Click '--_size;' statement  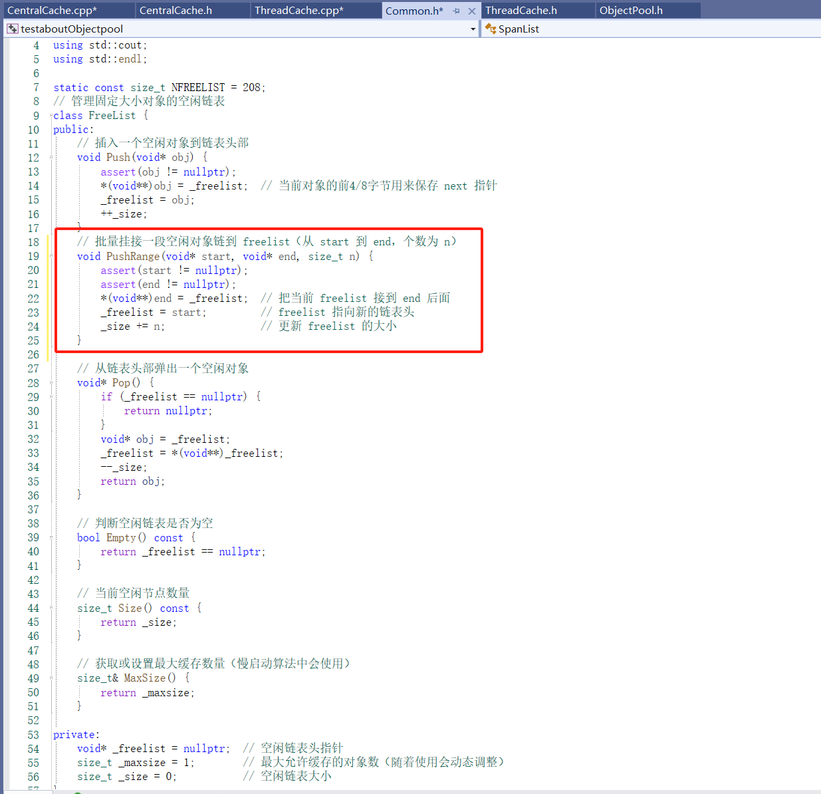point(124,467)
